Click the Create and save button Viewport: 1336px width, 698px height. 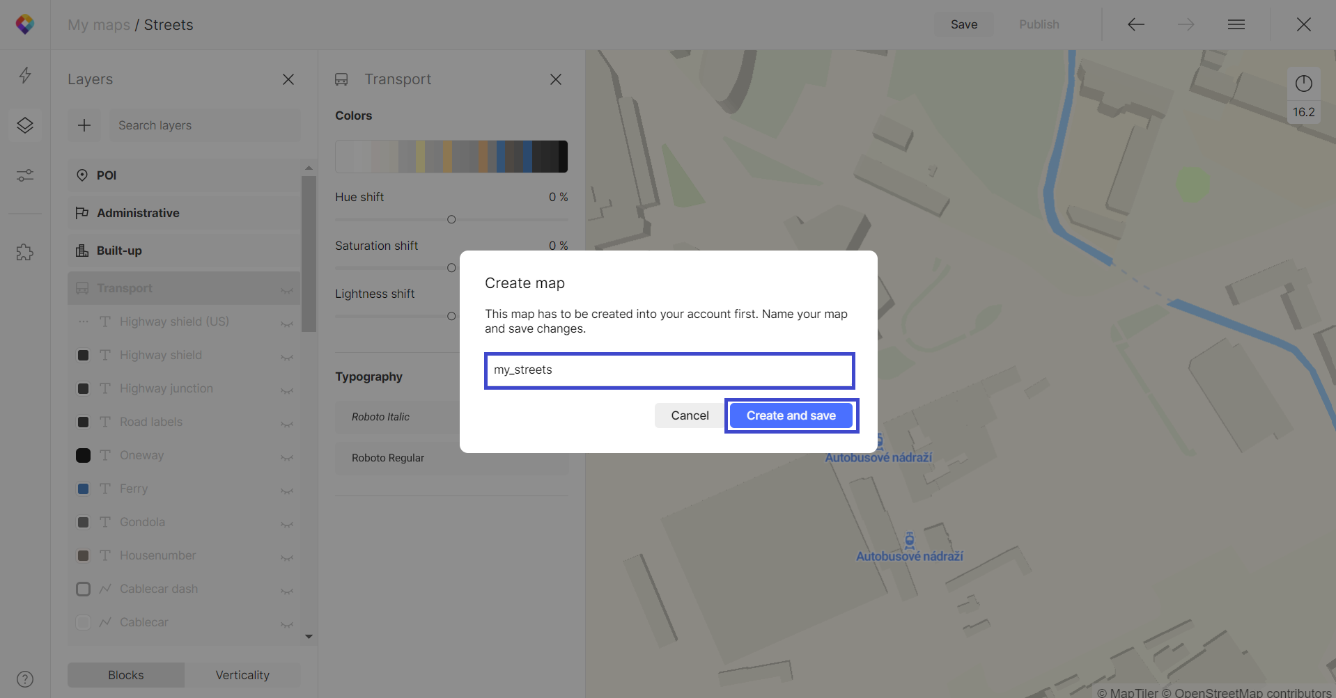click(791, 415)
